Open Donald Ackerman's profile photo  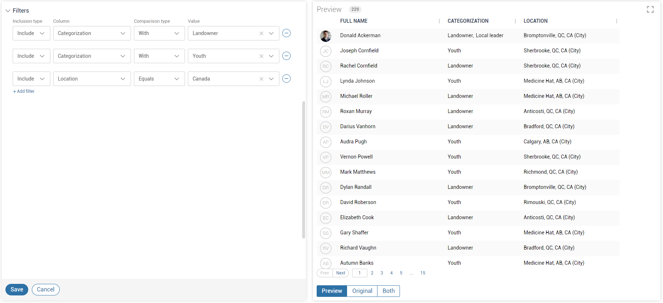pyautogui.click(x=326, y=36)
